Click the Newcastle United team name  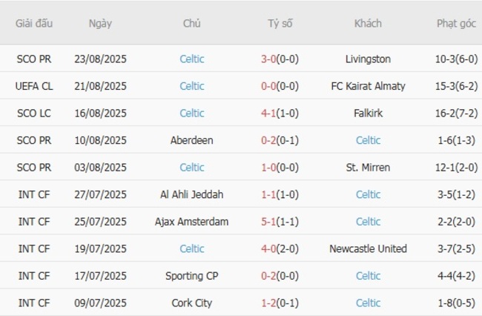click(x=368, y=248)
